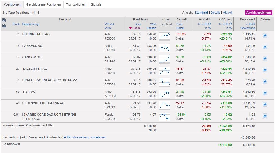Click the Cancom SE action arrow icon
This screenshot has height=153, width=275.
click(x=265, y=59)
